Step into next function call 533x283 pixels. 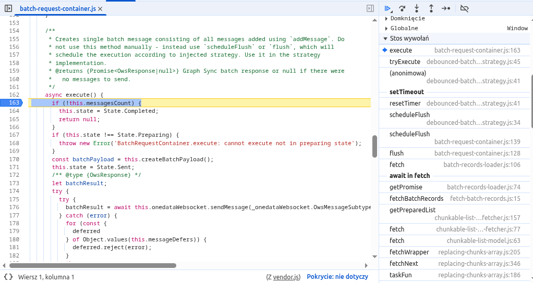[x=417, y=8]
